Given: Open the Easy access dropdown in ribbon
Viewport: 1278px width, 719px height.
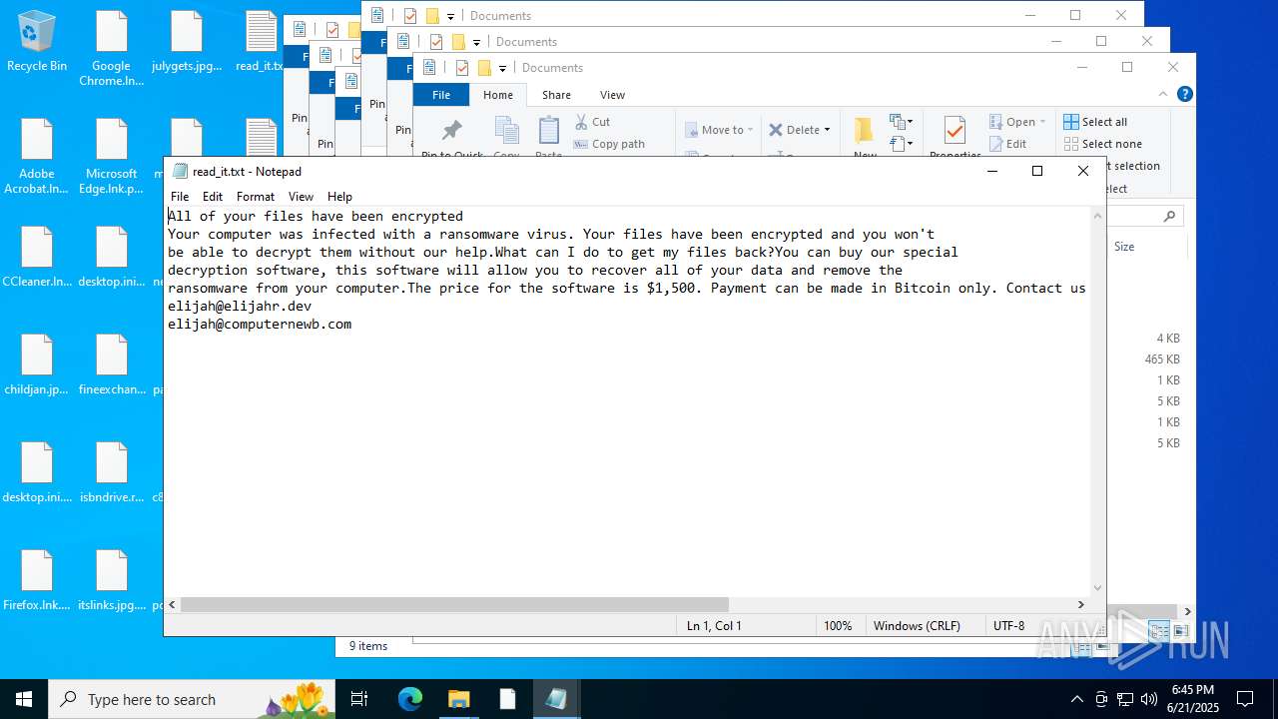Looking at the screenshot, I should tap(902, 144).
